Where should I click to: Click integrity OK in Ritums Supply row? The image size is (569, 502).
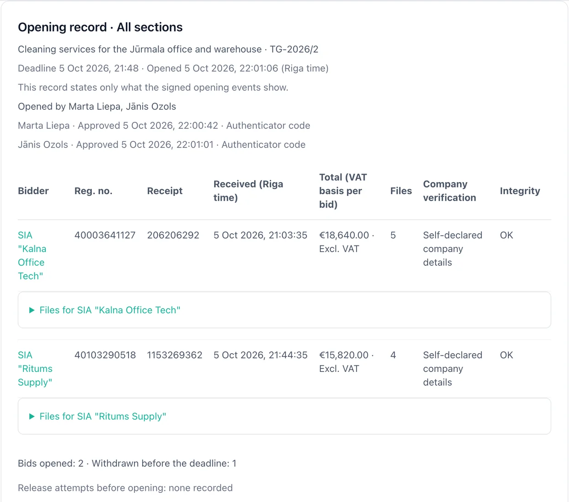coord(507,355)
